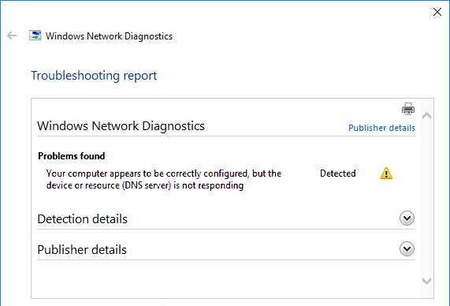This screenshot has width=450, height=306.
Task: Click the report scrollbar up arrow
Action: pyautogui.click(x=427, y=115)
